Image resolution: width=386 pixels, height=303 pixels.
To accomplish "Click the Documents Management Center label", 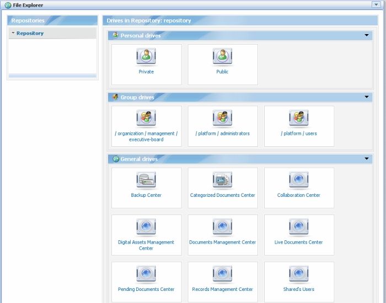I will coord(223,243).
